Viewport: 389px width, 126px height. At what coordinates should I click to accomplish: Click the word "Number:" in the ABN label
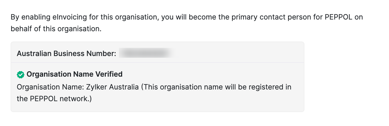101,53
